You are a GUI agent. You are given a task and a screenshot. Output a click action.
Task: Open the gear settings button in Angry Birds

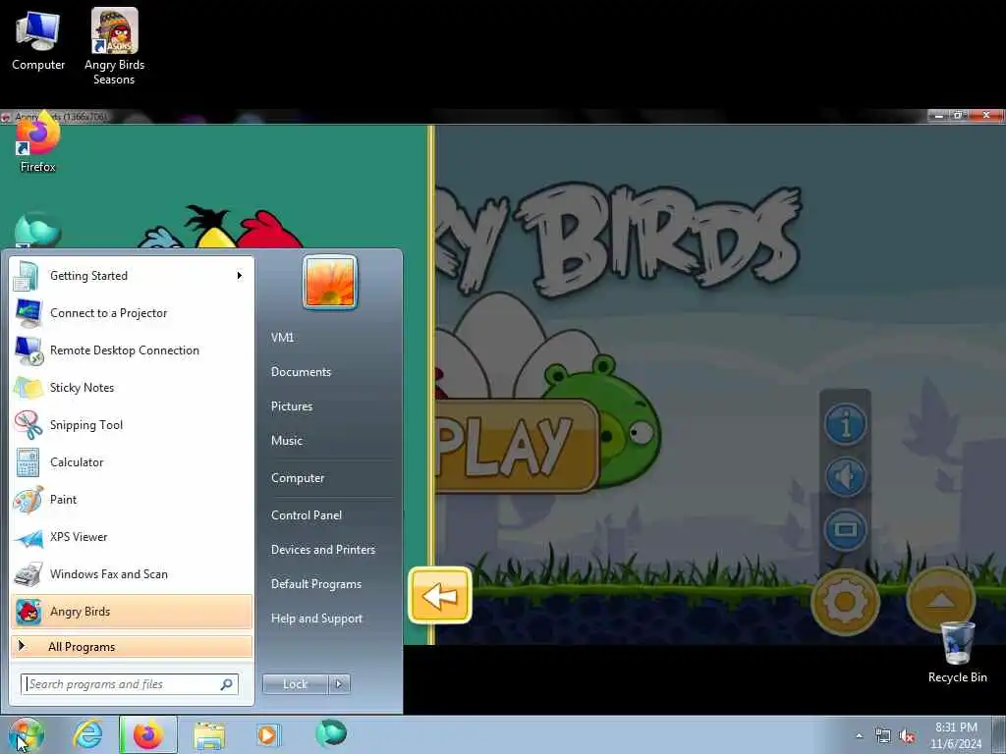tap(845, 602)
